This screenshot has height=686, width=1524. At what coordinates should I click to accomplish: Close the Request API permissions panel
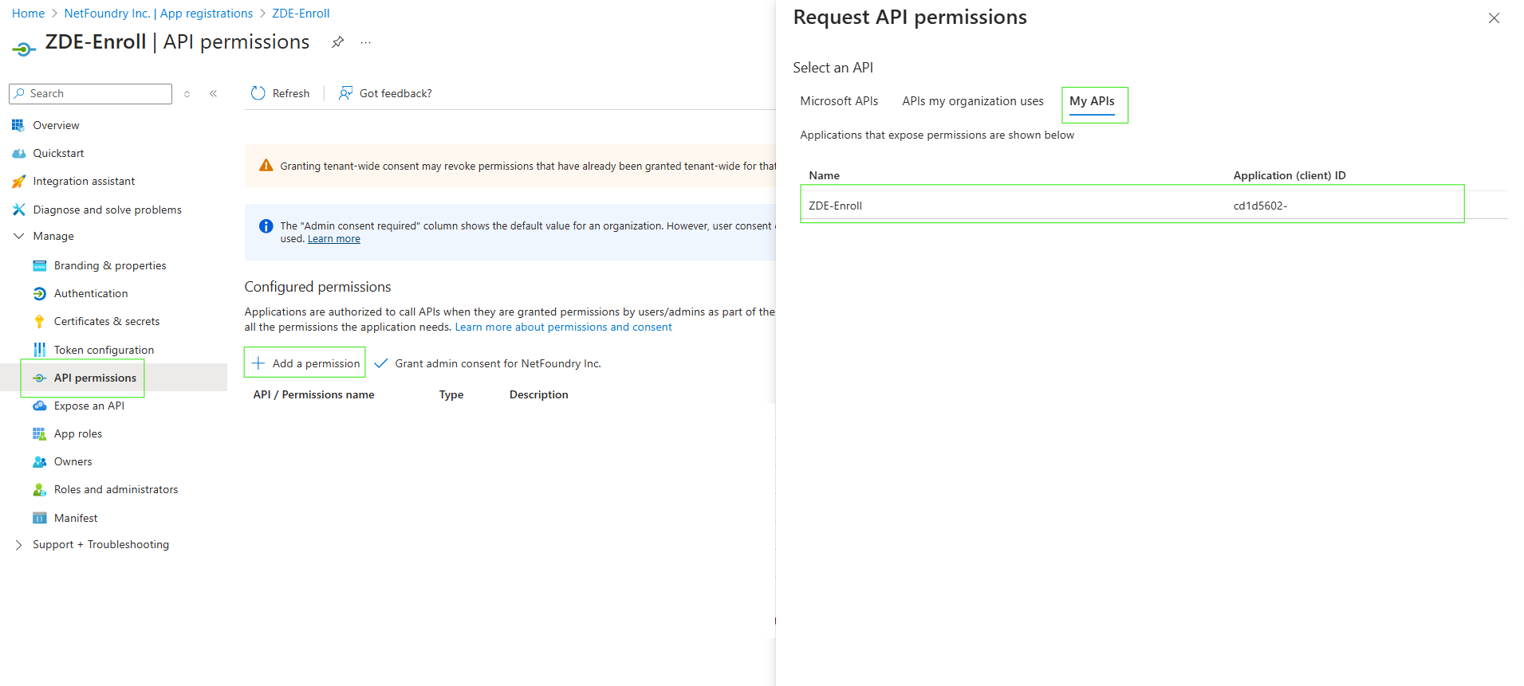(x=1494, y=18)
